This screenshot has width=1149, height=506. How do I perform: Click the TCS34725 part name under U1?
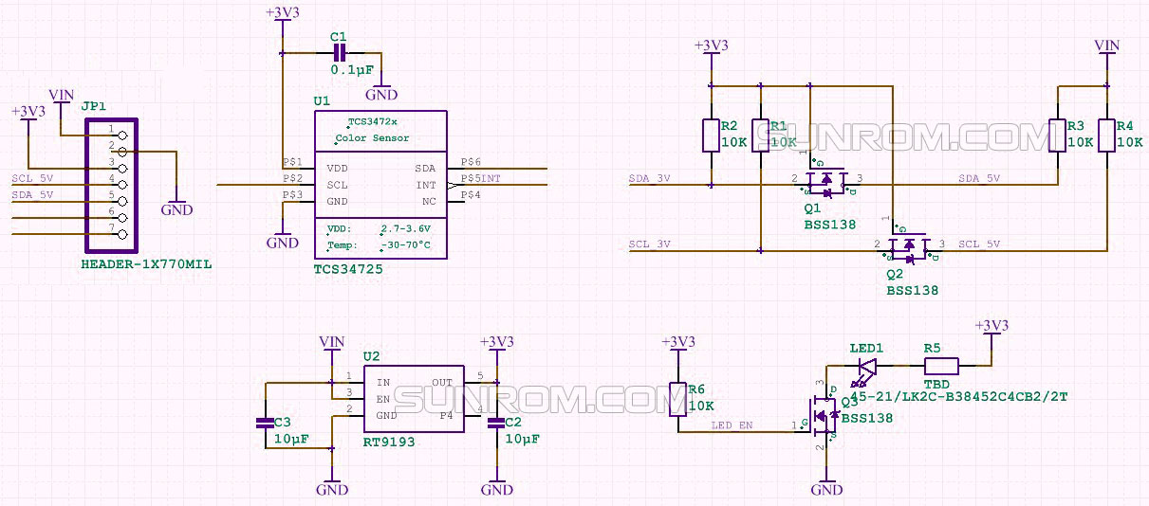pyautogui.click(x=349, y=270)
